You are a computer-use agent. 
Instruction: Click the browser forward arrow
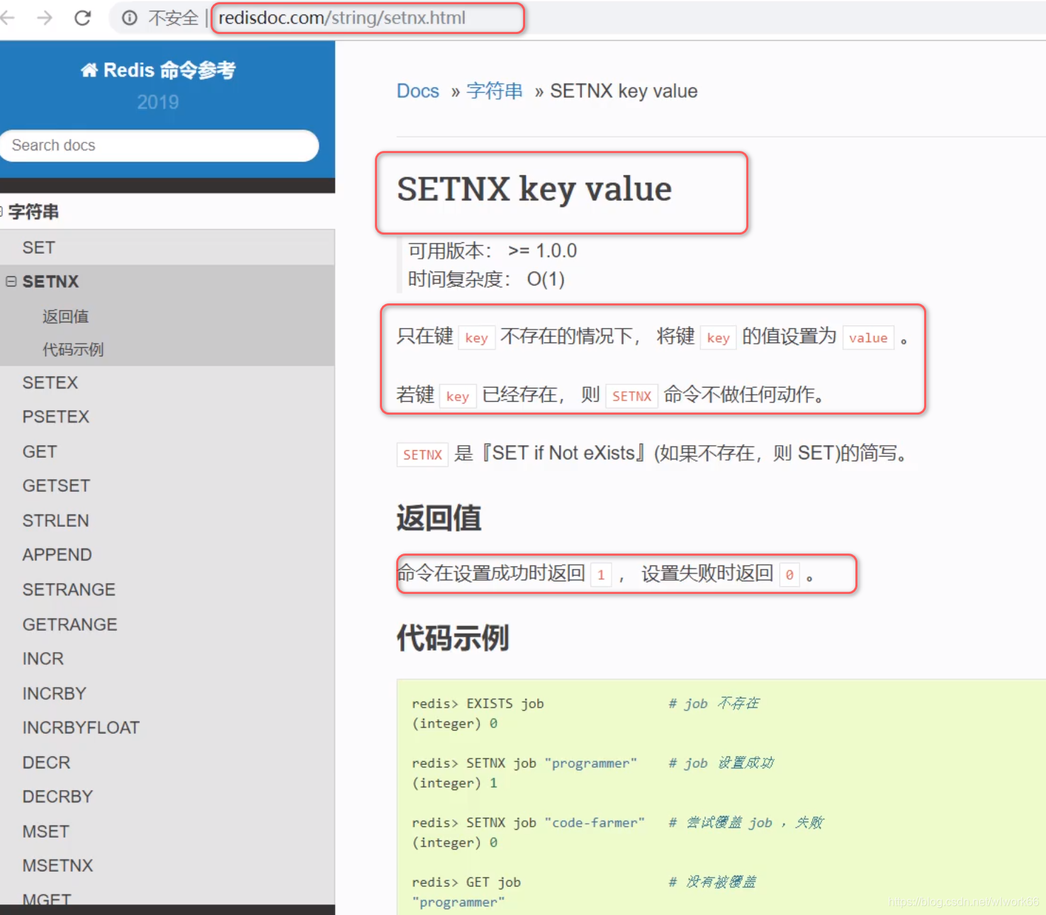point(45,18)
